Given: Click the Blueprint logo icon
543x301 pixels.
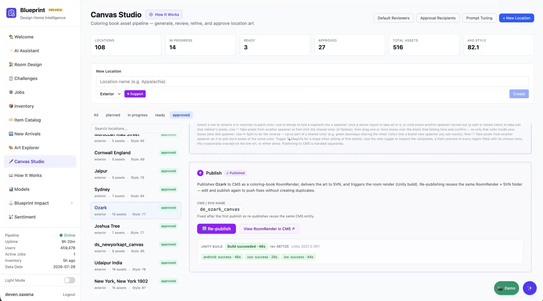Looking at the screenshot, I should (x=11, y=13).
